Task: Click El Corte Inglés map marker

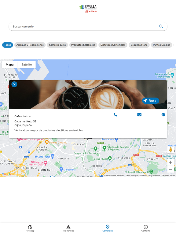Action: click(53, 156)
